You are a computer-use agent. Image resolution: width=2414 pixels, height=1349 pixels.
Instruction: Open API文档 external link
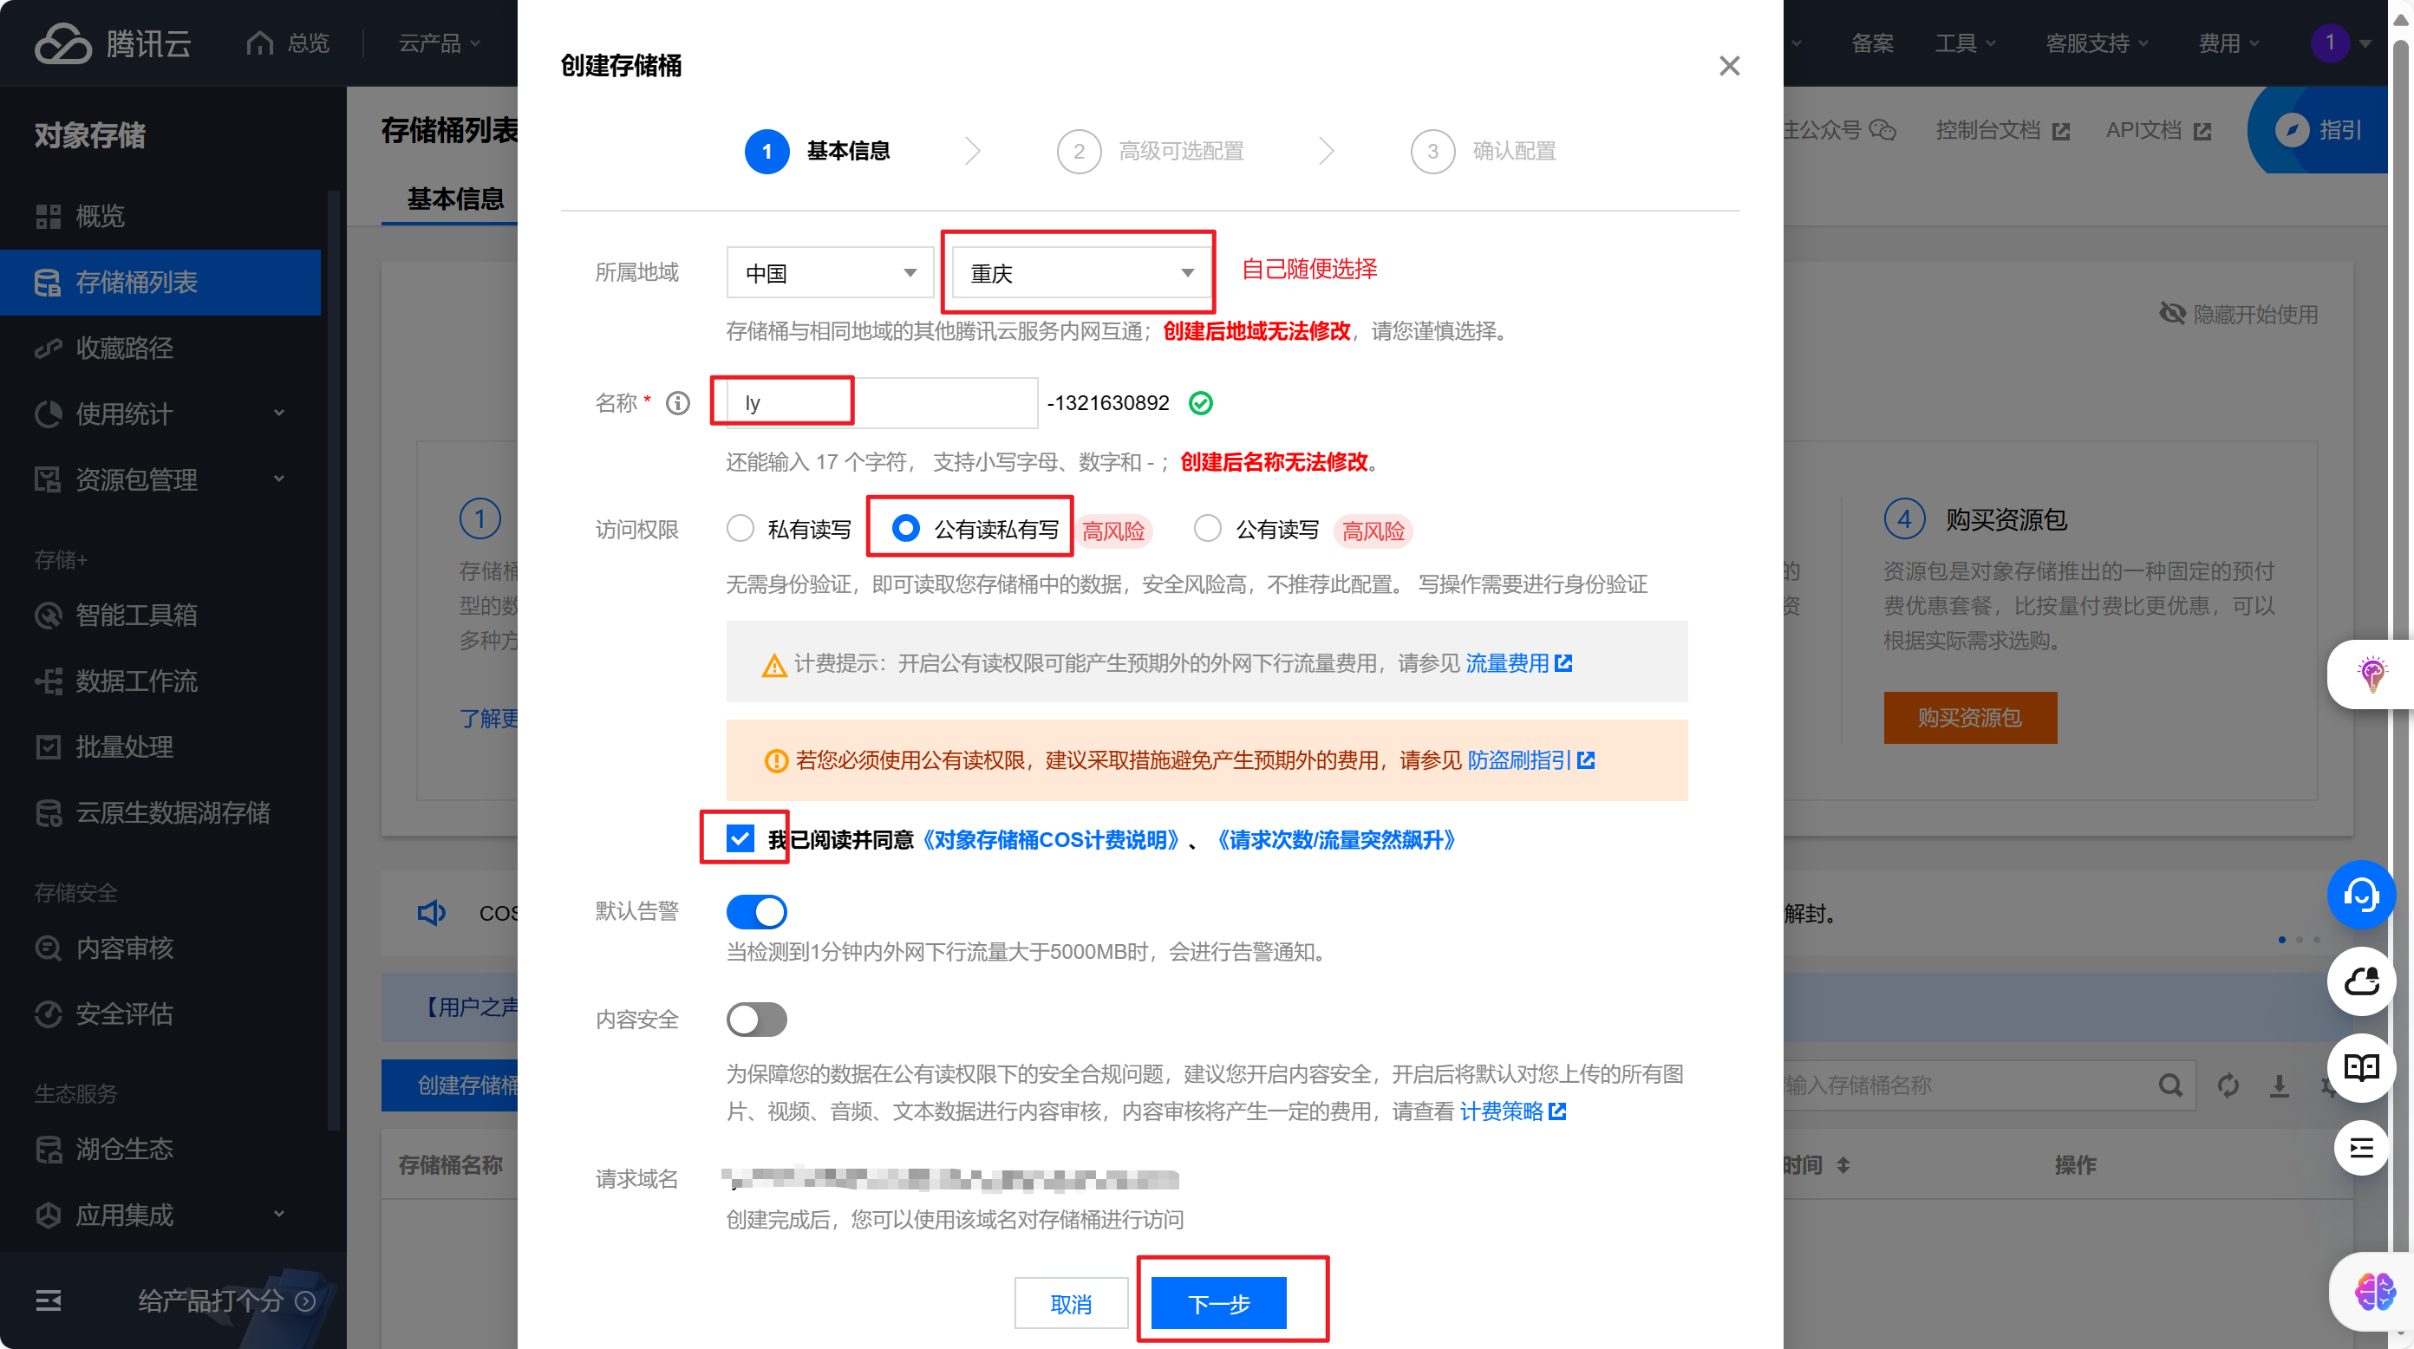[2158, 130]
